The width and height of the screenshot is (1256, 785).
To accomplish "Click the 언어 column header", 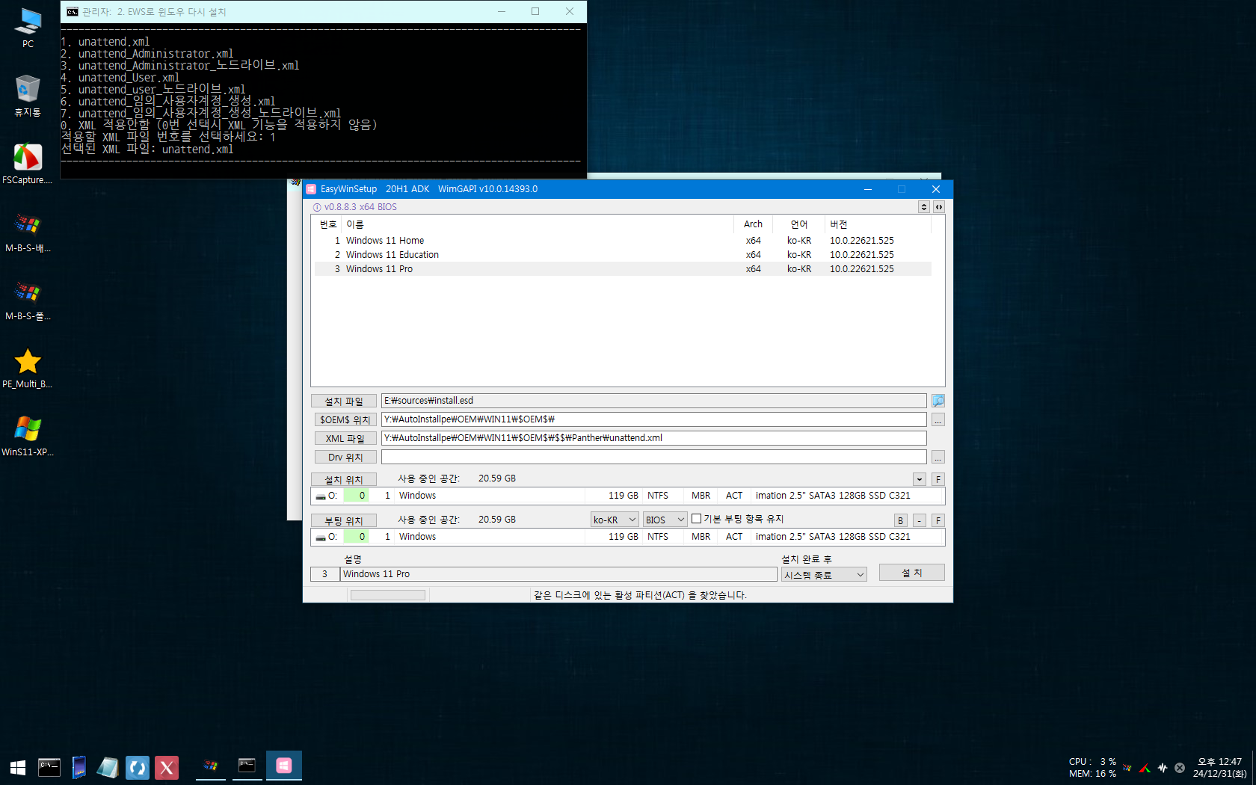I will [799, 224].
